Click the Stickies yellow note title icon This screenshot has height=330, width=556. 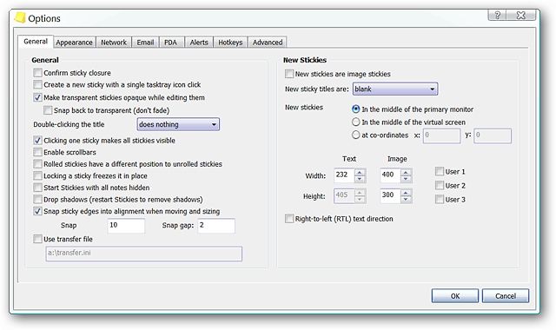pos(20,17)
